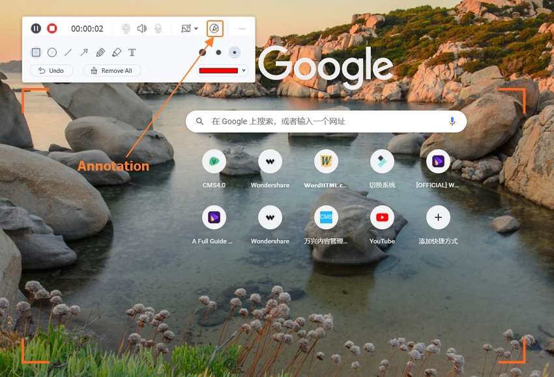The width and height of the screenshot is (554, 377).
Task: Click the Google logo
Action: pyautogui.click(x=326, y=66)
